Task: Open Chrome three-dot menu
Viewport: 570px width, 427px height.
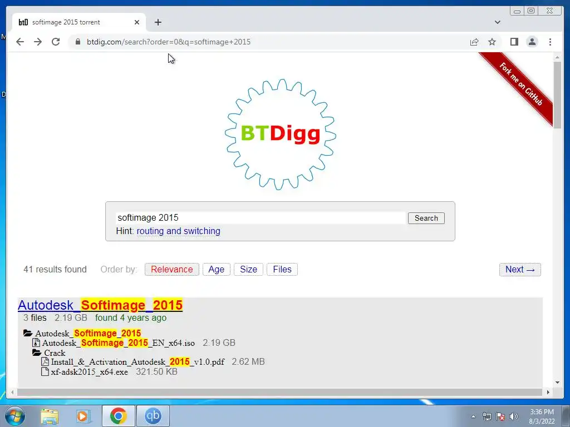Action: tap(550, 42)
